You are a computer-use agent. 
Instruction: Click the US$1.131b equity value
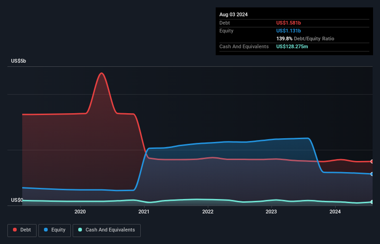click(x=288, y=31)
